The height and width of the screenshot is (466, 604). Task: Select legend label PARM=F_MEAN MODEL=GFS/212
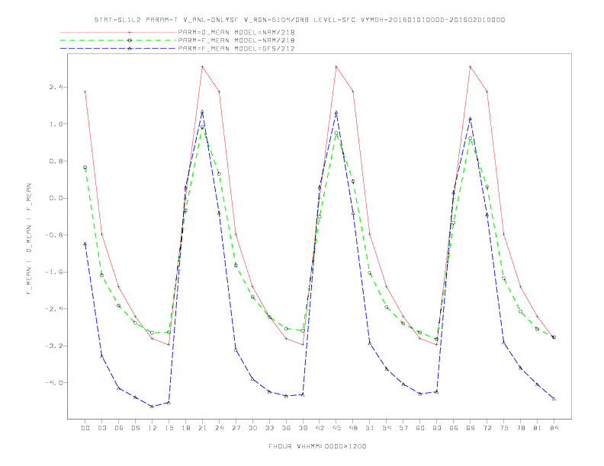236,49
